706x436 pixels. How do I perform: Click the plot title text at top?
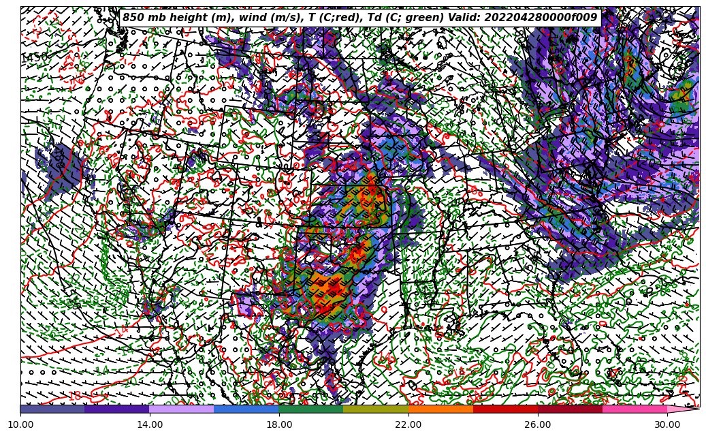(359, 18)
